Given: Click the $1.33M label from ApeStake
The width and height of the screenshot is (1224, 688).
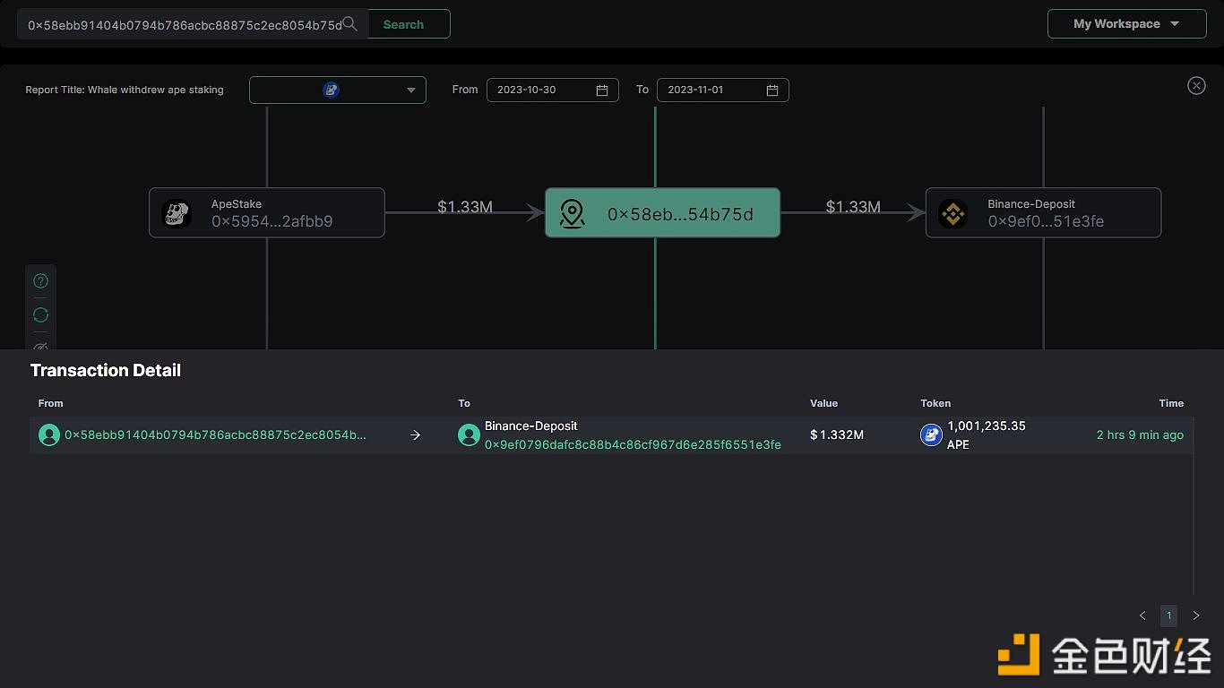Looking at the screenshot, I should point(465,207).
